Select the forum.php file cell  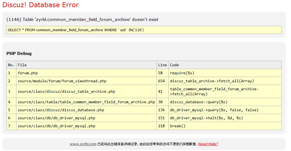[86, 73]
